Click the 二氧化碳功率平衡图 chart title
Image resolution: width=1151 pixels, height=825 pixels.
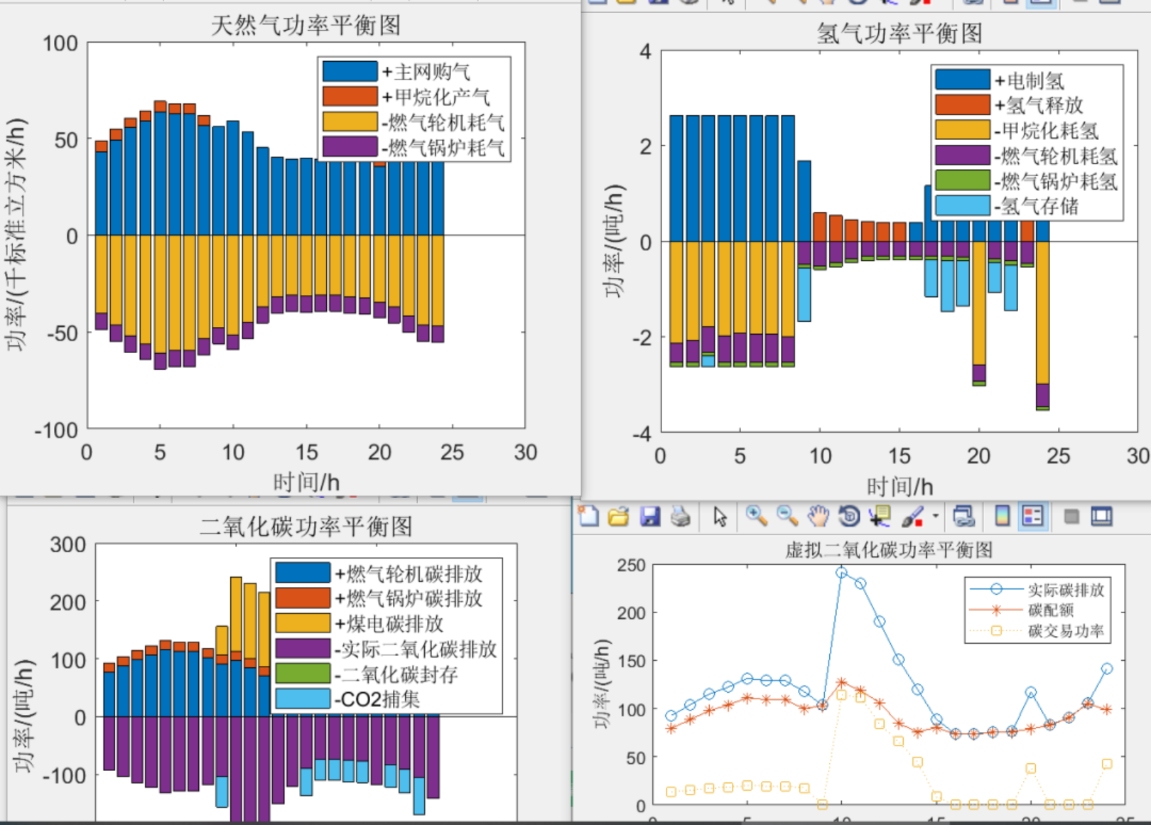(306, 527)
